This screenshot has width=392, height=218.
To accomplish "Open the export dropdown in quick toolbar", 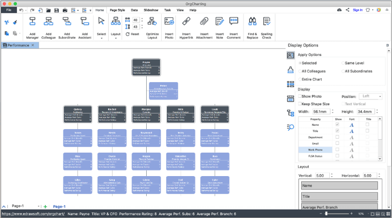I will coord(78,10).
